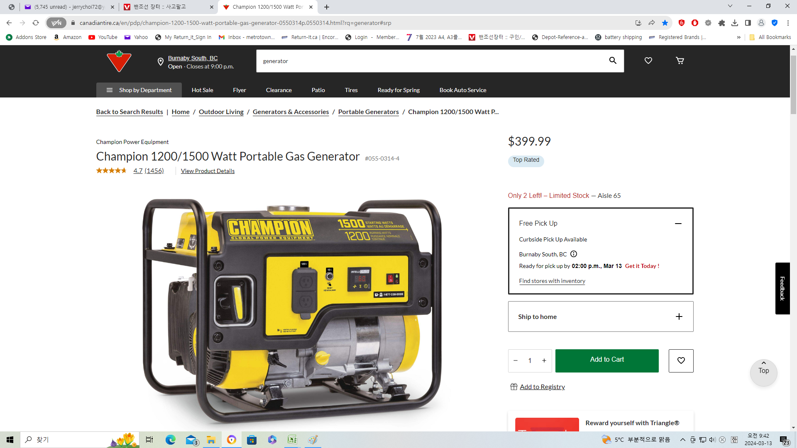Image resolution: width=797 pixels, height=448 pixels.
Task: Click the store location pin icon
Action: coord(161,62)
